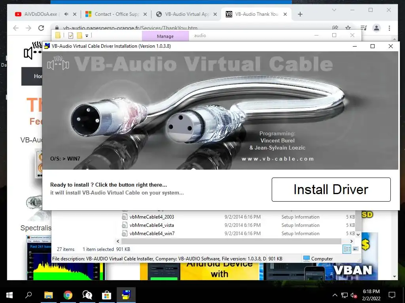Reload the Chrome page
Screen dimensions: 405x303
click(x=41, y=28)
